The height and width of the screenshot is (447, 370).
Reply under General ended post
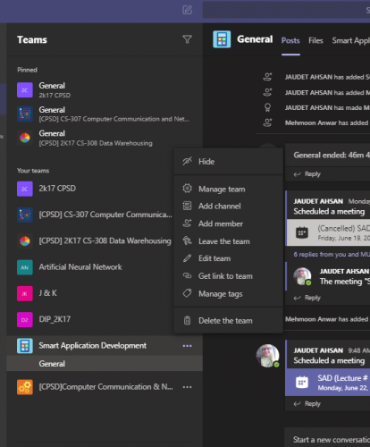point(307,174)
